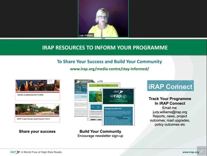Click the 'Share your success' caption
The width and height of the screenshot is (207, 156).
coord(37,131)
